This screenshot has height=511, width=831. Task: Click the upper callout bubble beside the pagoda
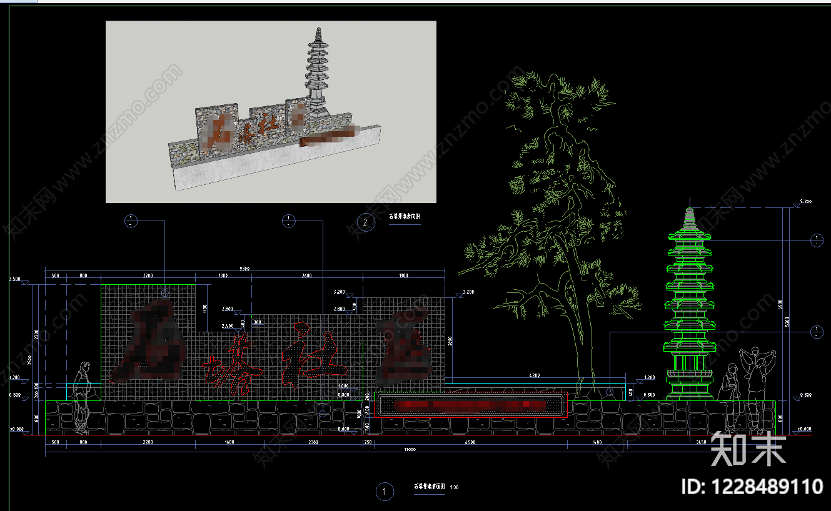817,240
